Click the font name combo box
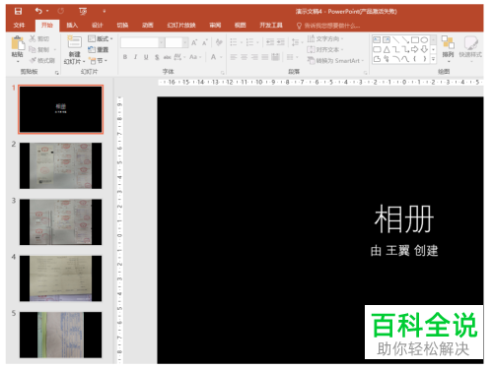The width and height of the screenshot is (493, 369). (142, 42)
